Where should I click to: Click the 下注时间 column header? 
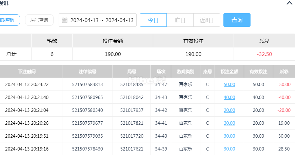pyautogui.click(x=27, y=72)
